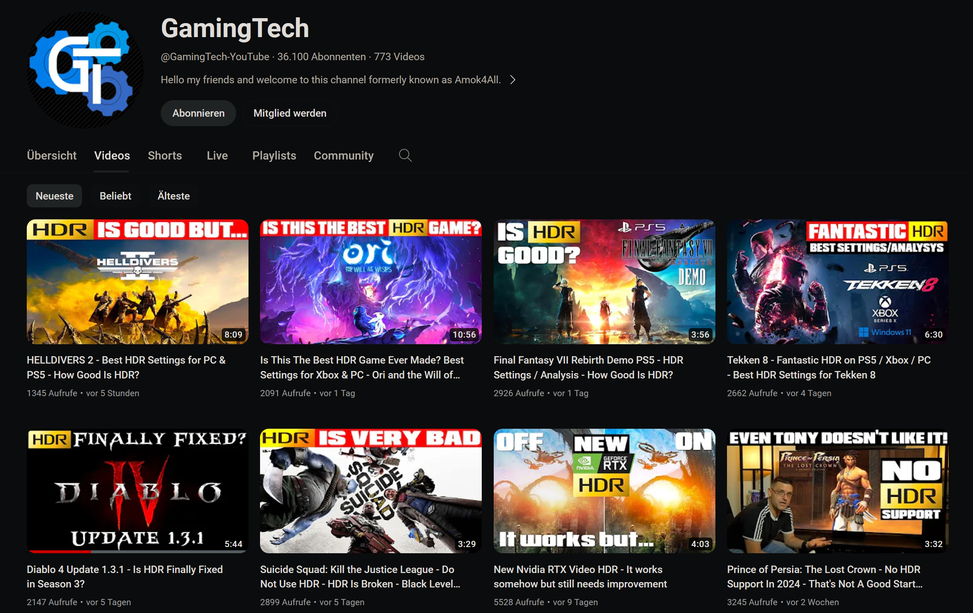Open the Final Fantasy VII Rebirth thumbnail
The width and height of the screenshot is (973, 613).
pos(604,282)
